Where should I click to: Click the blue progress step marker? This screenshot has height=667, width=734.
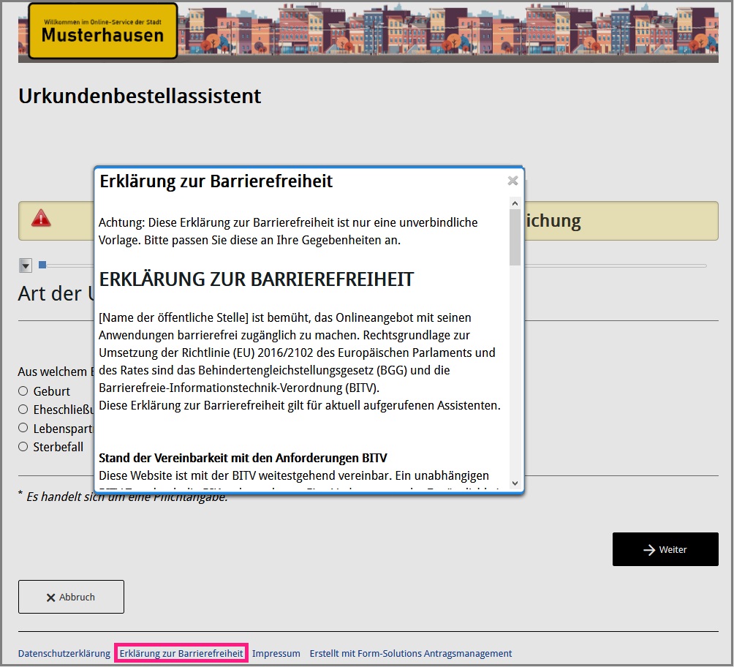[x=42, y=265]
